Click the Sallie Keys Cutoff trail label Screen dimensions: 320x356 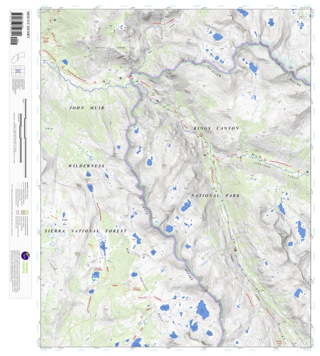click(x=45, y=39)
